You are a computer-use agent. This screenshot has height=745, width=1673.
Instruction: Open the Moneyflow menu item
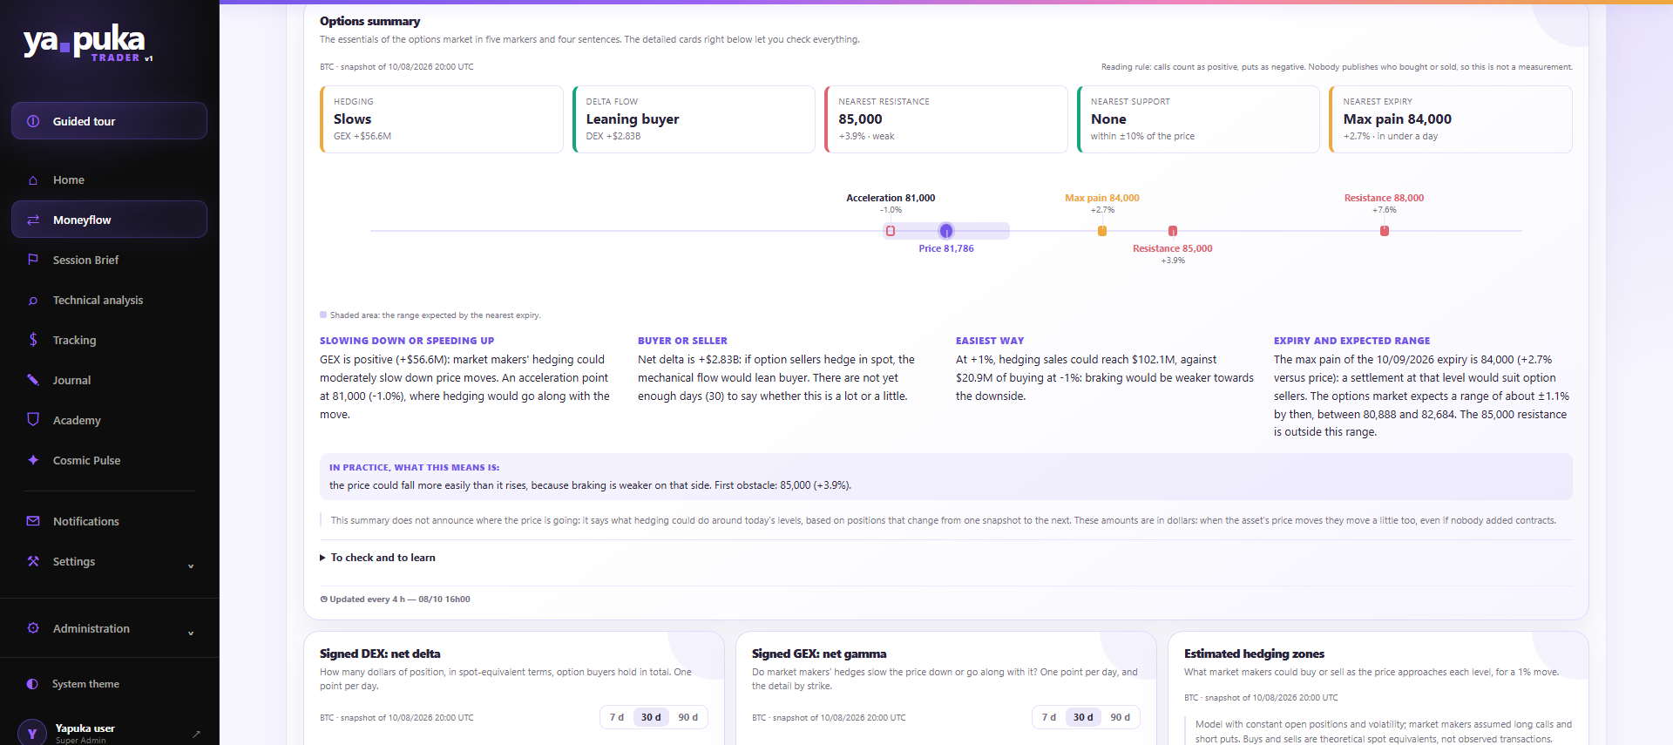[109, 220]
